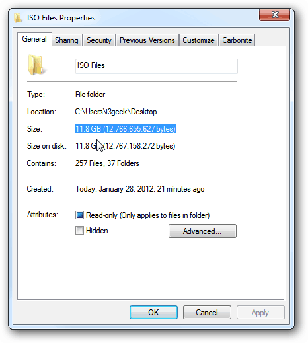The width and height of the screenshot is (308, 343).
Task: Click the large folder icon beside name field
Action: (x=36, y=65)
